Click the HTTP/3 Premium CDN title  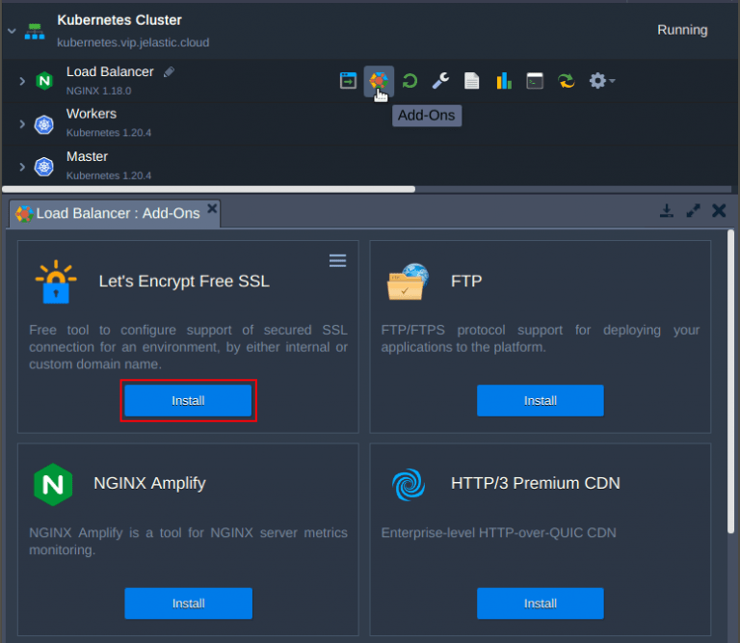[535, 483]
